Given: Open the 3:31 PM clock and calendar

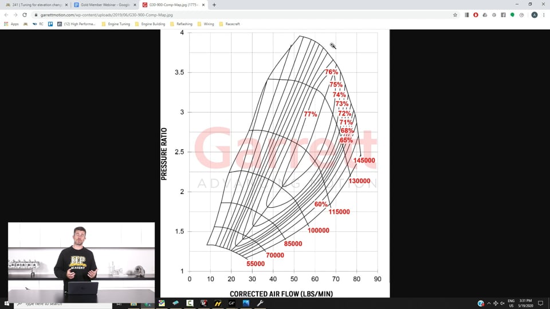Looking at the screenshot, I should [x=525, y=303].
